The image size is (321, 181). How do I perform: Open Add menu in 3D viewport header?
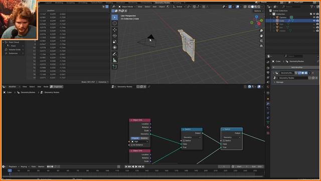pyautogui.click(x=154, y=7)
